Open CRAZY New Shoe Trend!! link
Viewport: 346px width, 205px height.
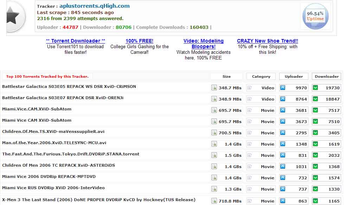tap(268, 41)
